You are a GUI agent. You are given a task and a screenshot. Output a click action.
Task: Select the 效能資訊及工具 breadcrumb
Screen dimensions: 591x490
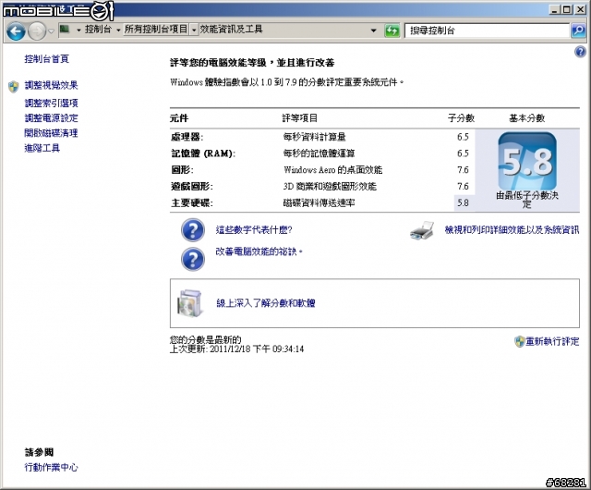[x=231, y=30]
